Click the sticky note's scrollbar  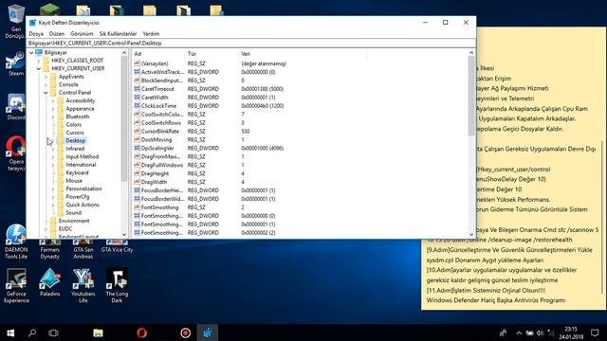(x=602, y=217)
